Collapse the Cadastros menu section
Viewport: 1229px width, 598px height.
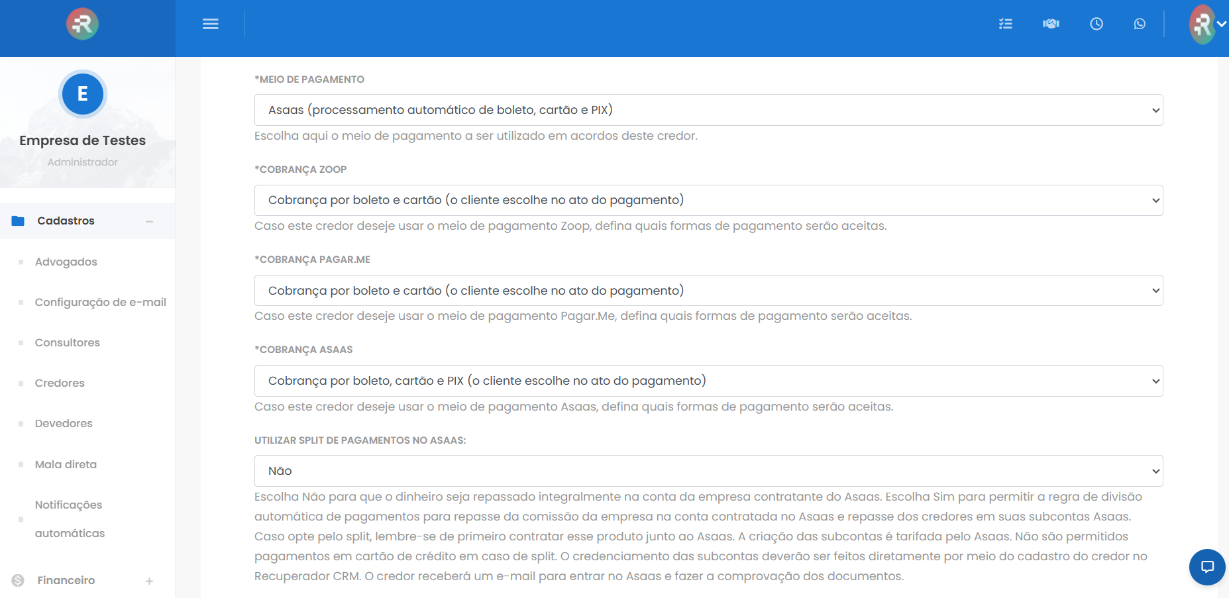point(149,221)
